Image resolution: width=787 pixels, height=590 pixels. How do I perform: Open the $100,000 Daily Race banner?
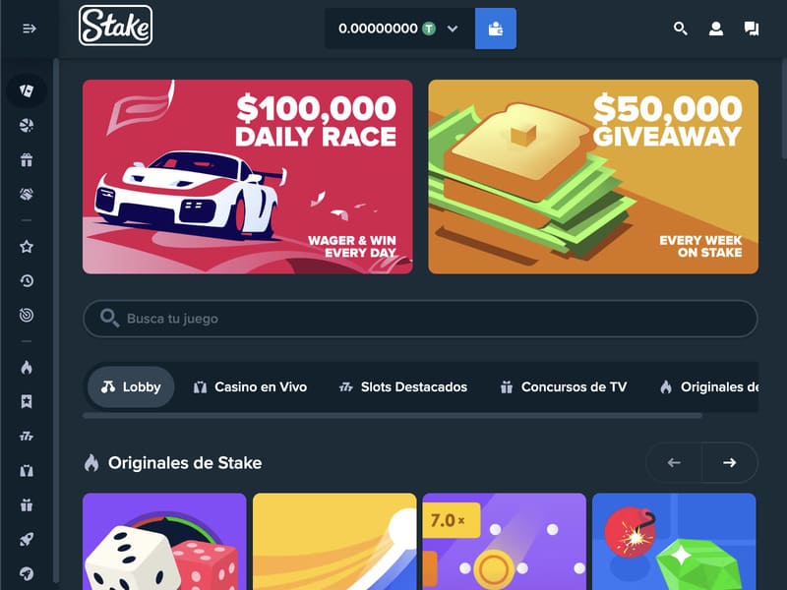tap(248, 177)
